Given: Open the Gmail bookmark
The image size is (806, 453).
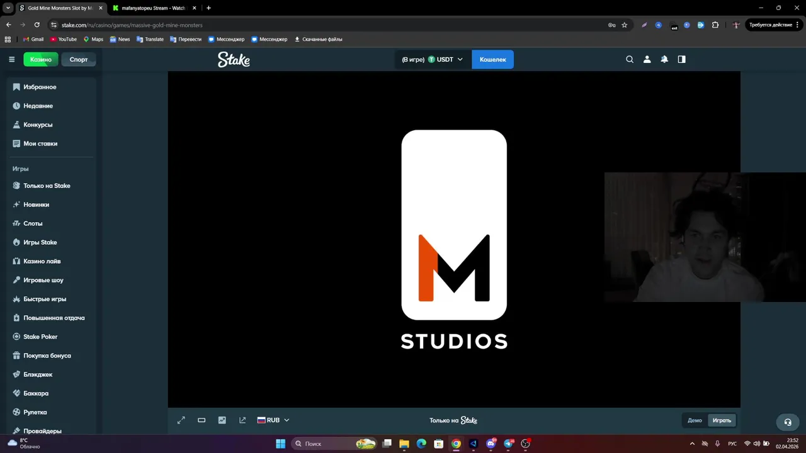Looking at the screenshot, I should click(33, 39).
